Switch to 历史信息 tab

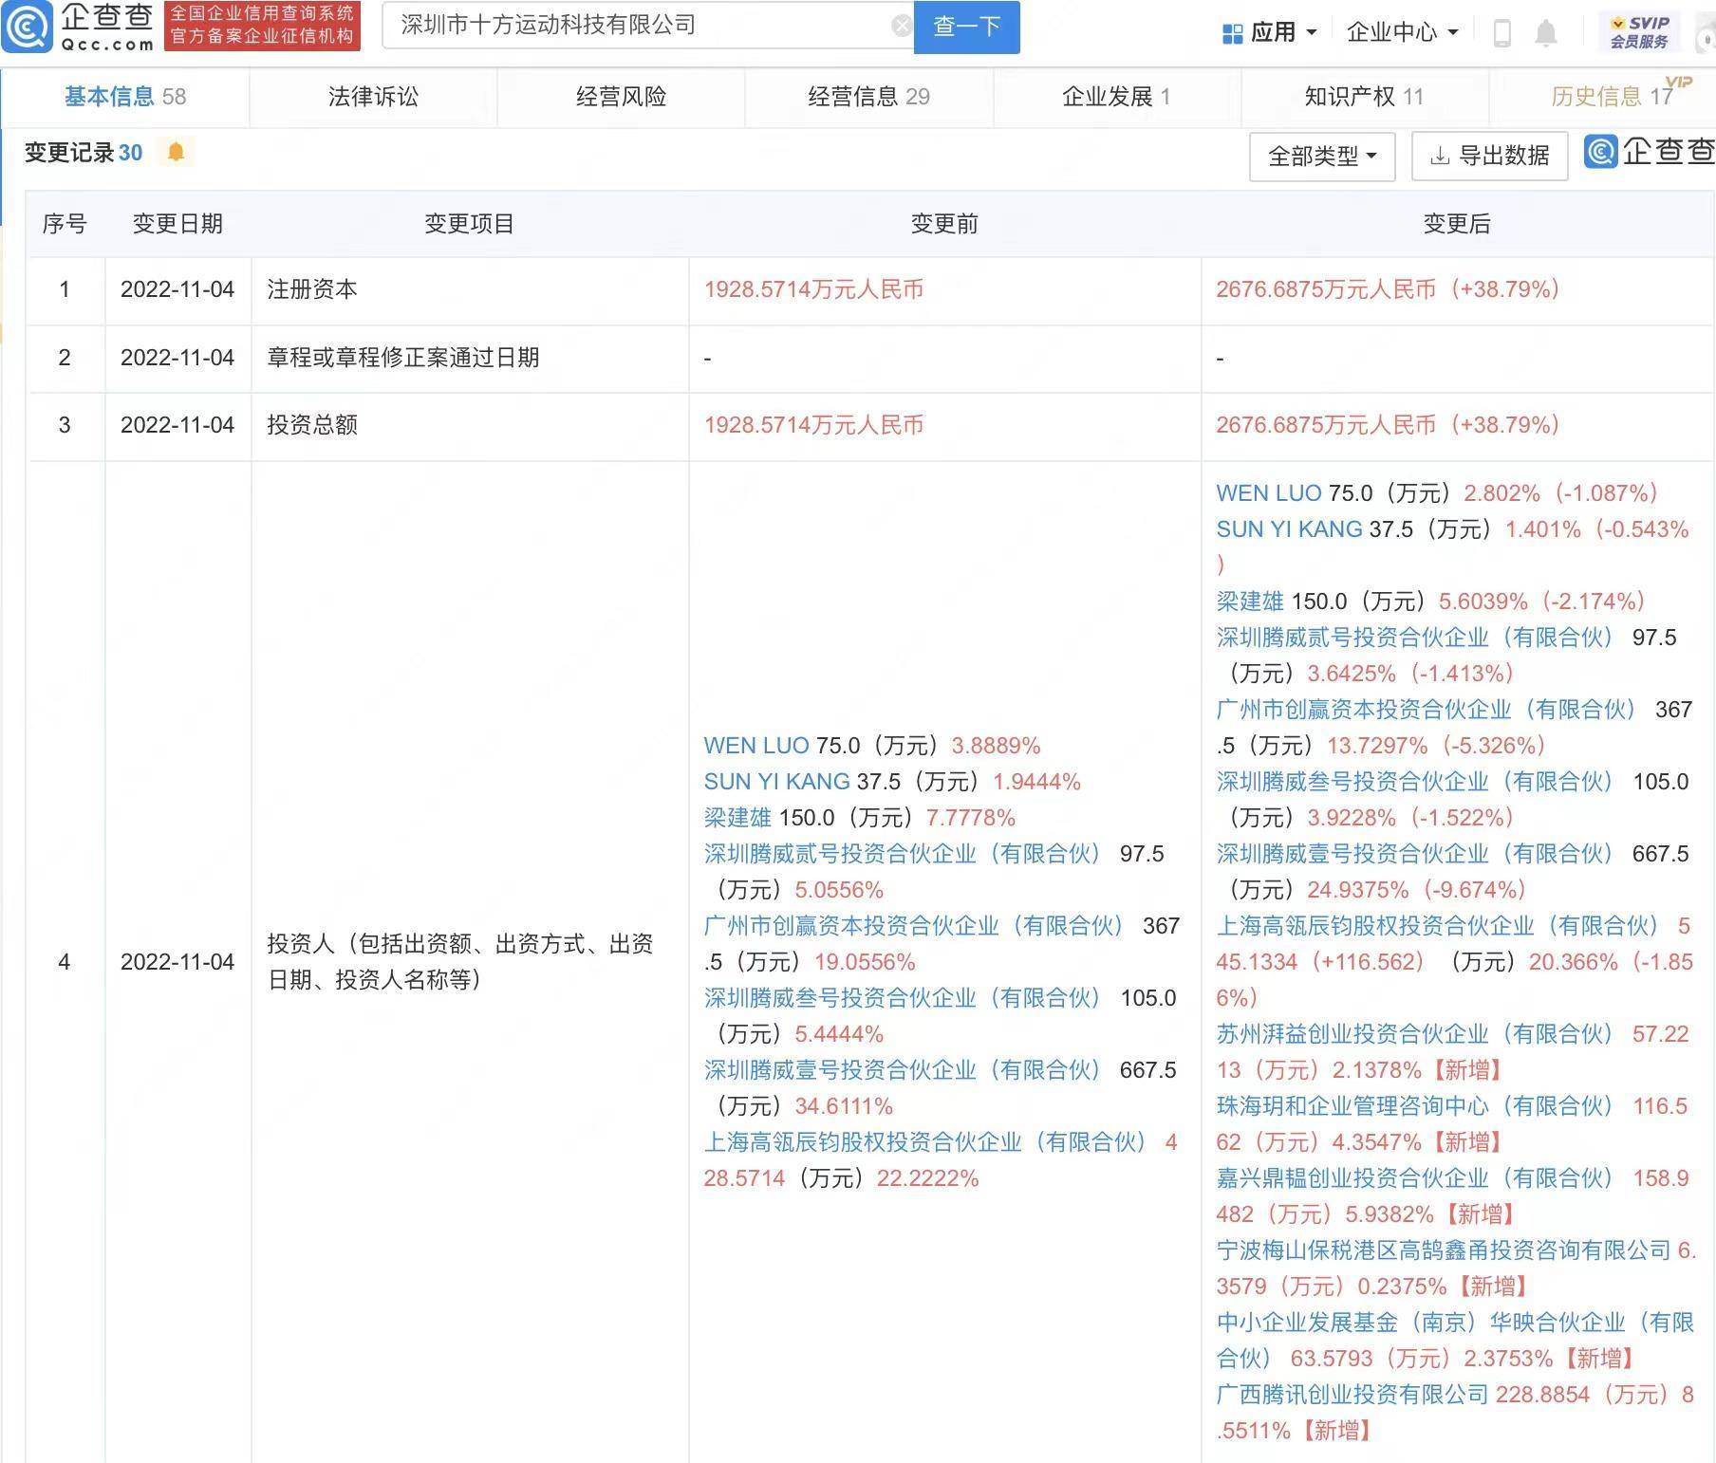[1612, 96]
